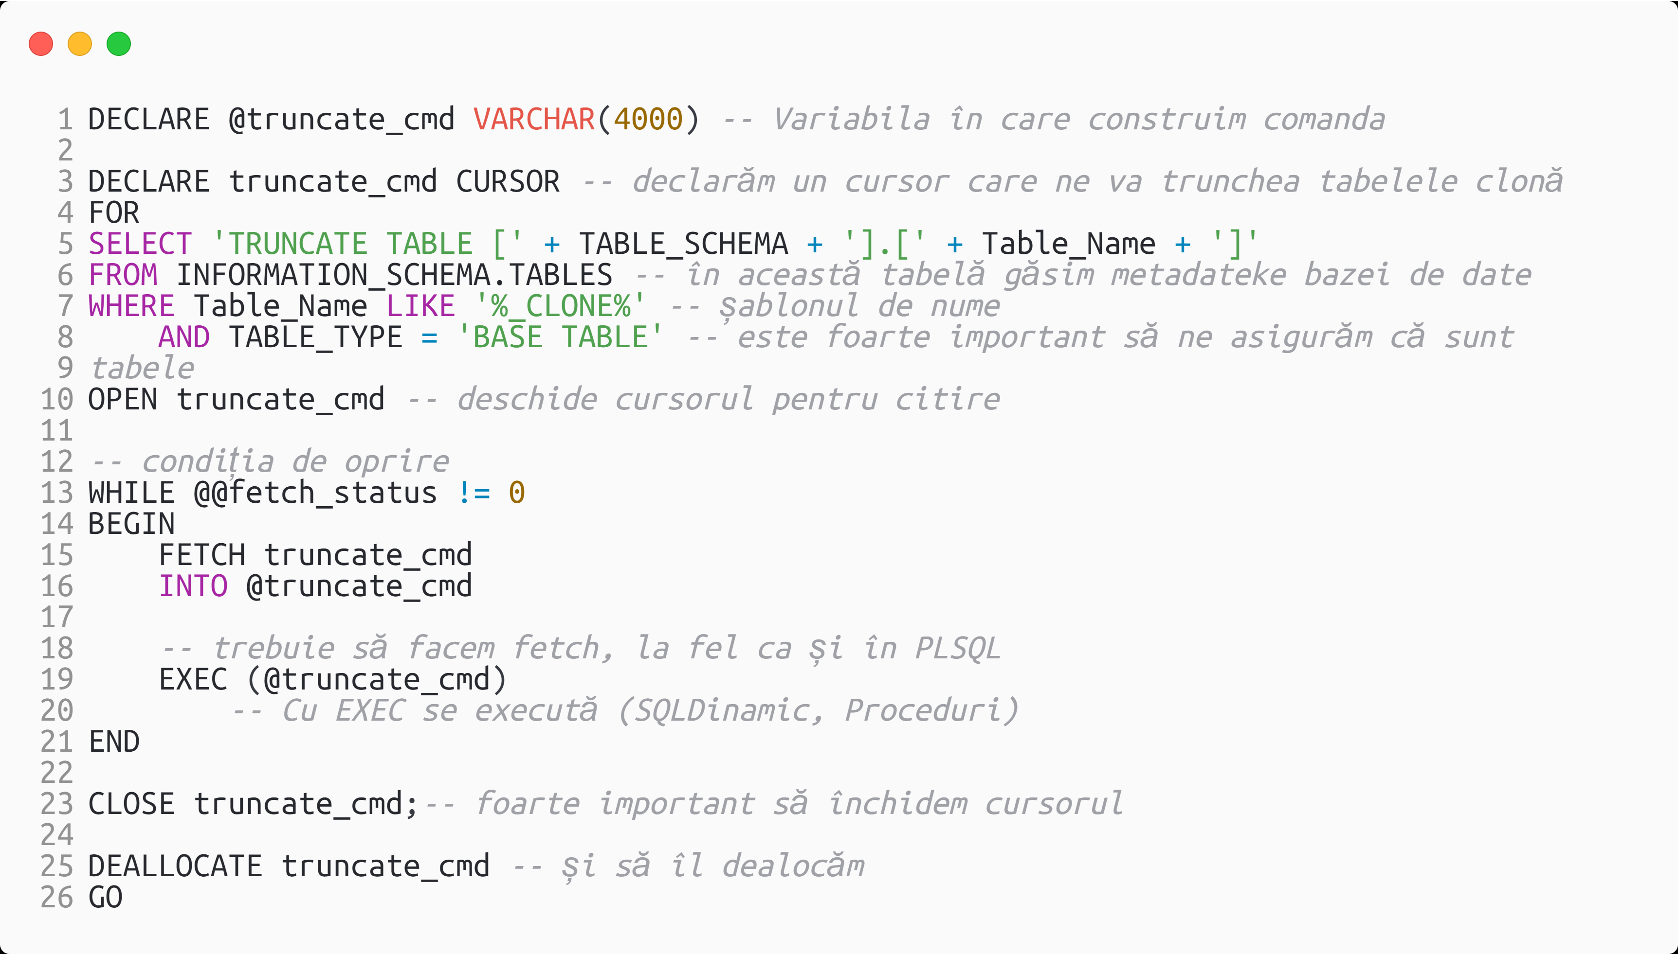The height and width of the screenshot is (955, 1678).
Task: Click the '%_CLONE%' pattern string
Action: pos(561,306)
